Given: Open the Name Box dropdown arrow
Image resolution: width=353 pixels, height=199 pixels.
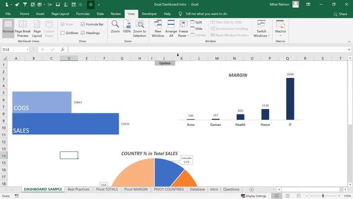Looking at the screenshot, I should pyautogui.click(x=27, y=49).
